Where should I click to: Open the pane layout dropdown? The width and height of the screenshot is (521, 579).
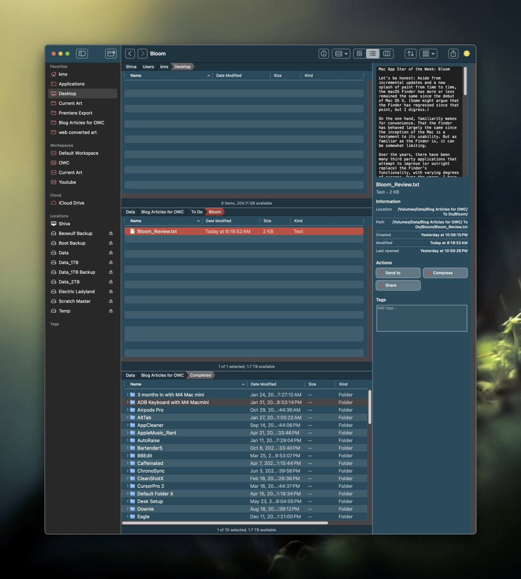click(341, 54)
